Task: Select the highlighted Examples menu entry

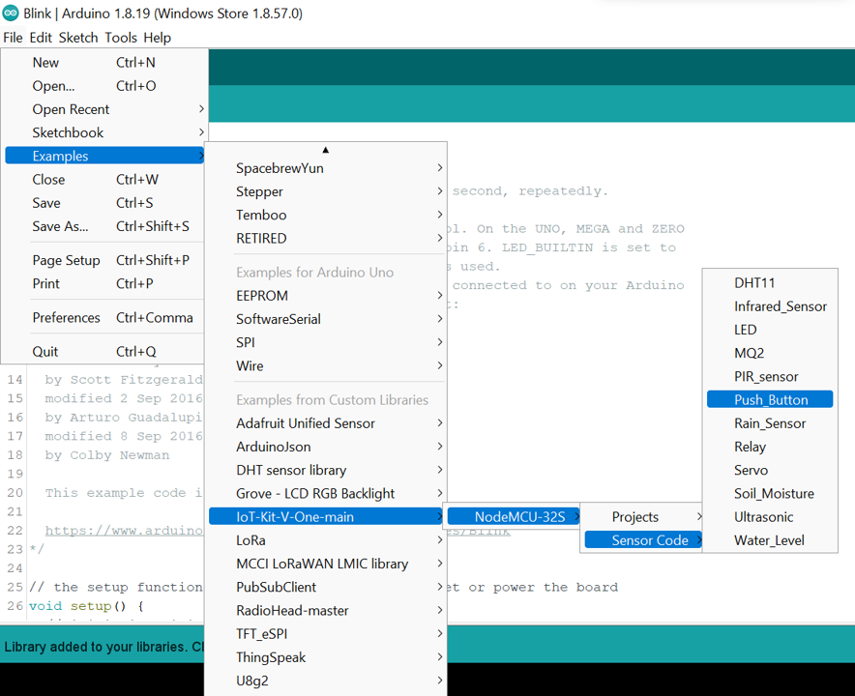Action: tap(104, 156)
